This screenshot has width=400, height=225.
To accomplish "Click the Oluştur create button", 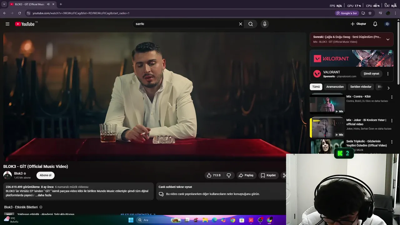I will coord(358,24).
